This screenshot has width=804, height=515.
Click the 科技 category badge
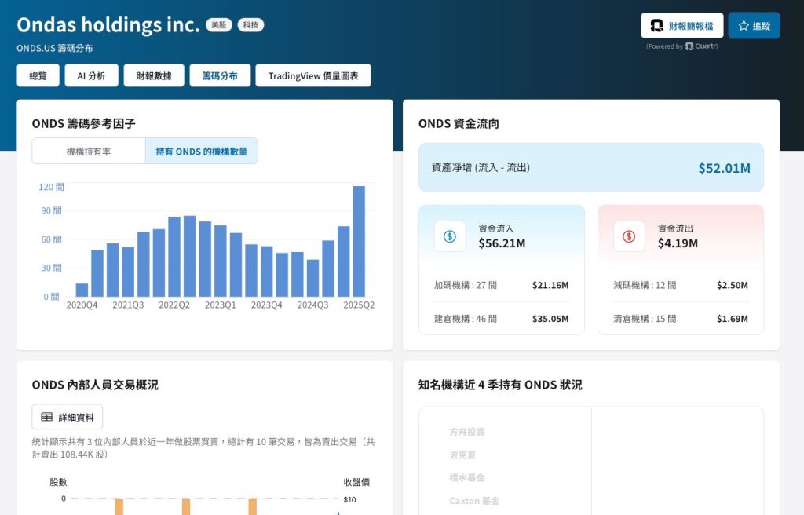point(250,25)
